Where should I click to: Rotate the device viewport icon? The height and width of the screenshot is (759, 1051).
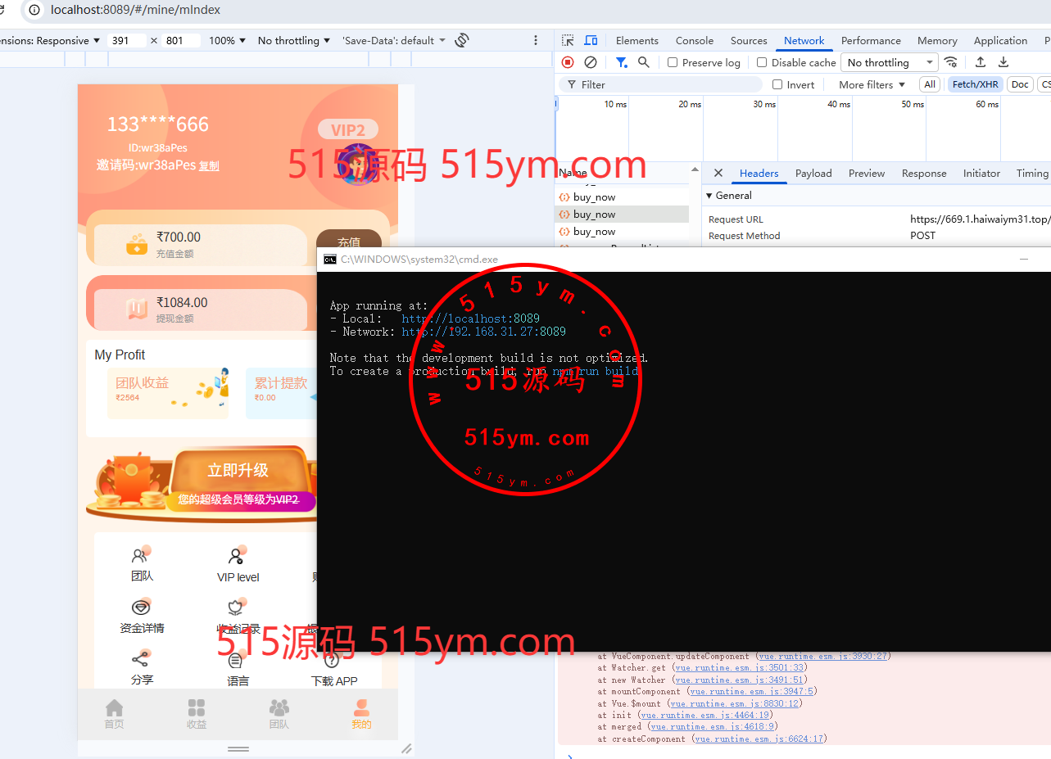pyautogui.click(x=462, y=40)
